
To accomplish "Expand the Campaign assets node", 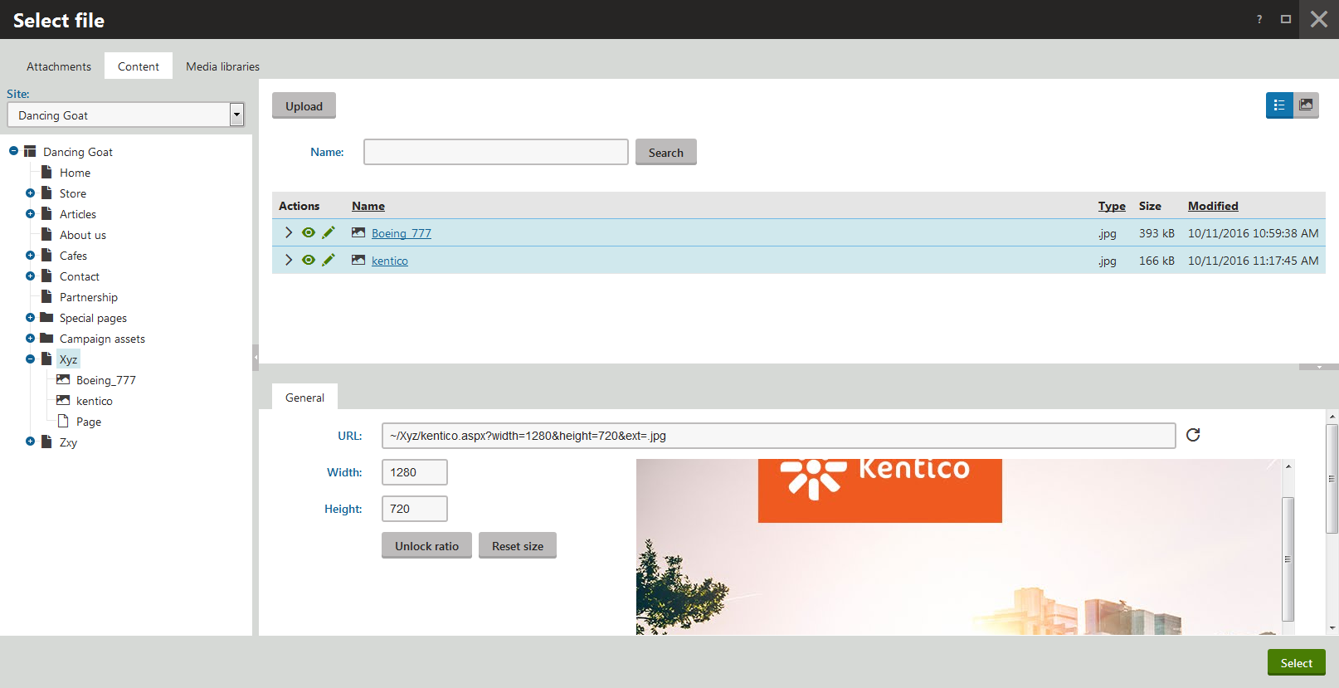I will coord(30,338).
